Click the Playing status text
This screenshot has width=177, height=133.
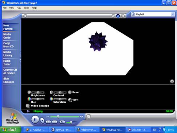38,111
